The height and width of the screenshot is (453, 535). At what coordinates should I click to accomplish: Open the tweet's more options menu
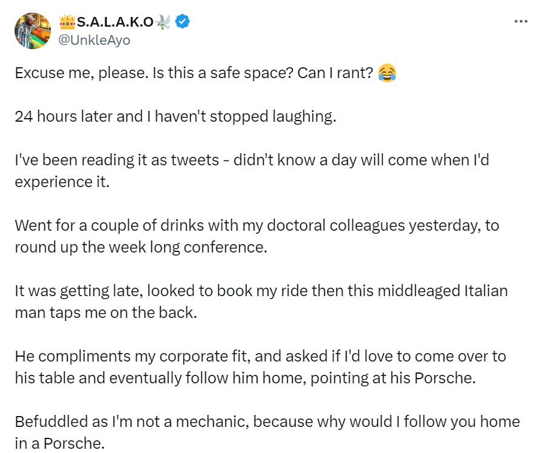click(x=520, y=21)
